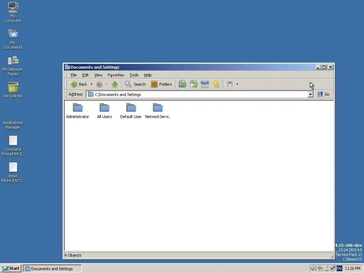Click the grey Forward arrow

coord(100,84)
